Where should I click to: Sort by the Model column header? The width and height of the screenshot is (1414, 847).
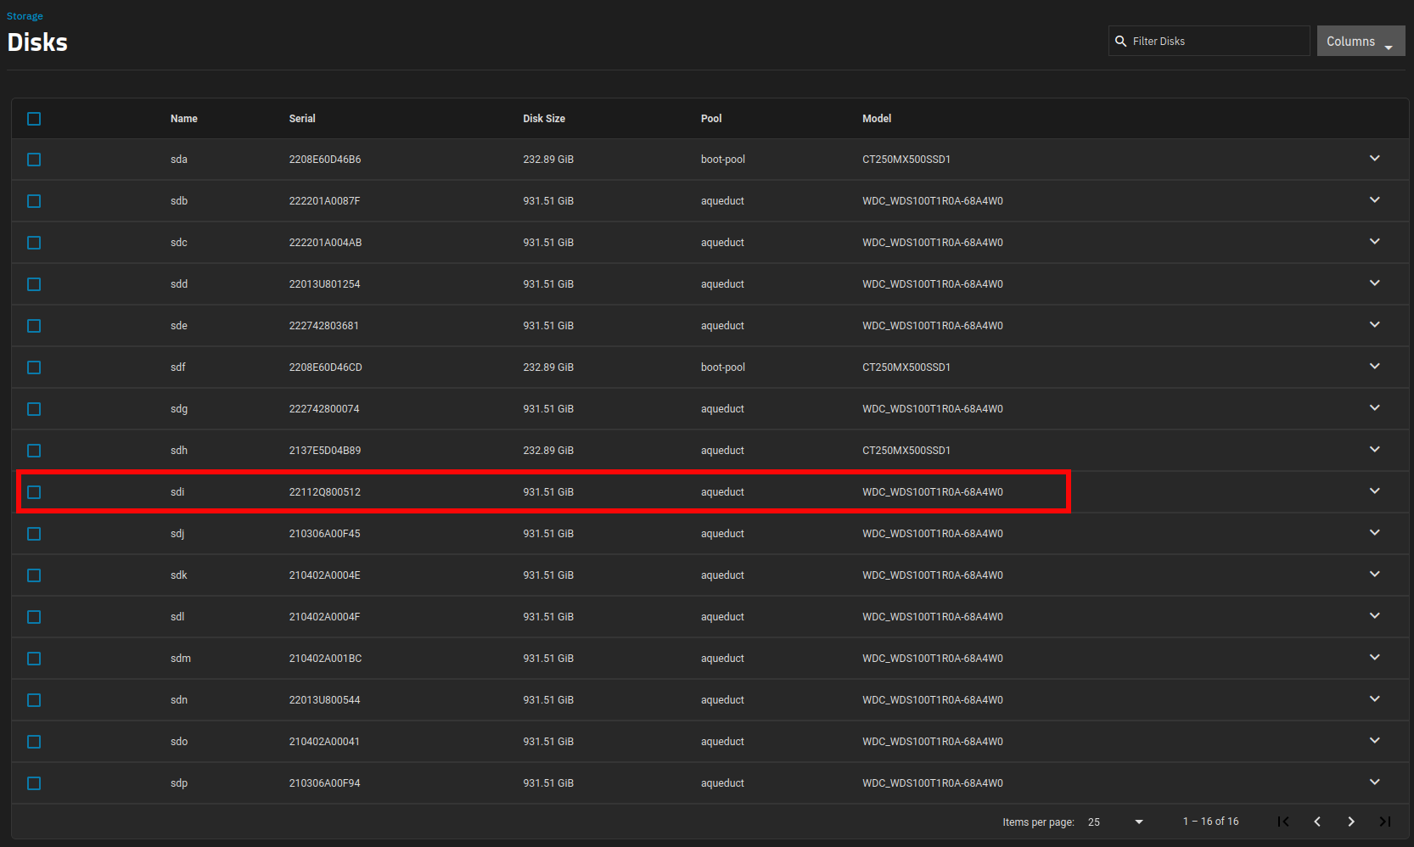[877, 119]
